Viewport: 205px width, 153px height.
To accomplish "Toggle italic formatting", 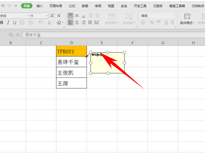I will click(8, 22).
